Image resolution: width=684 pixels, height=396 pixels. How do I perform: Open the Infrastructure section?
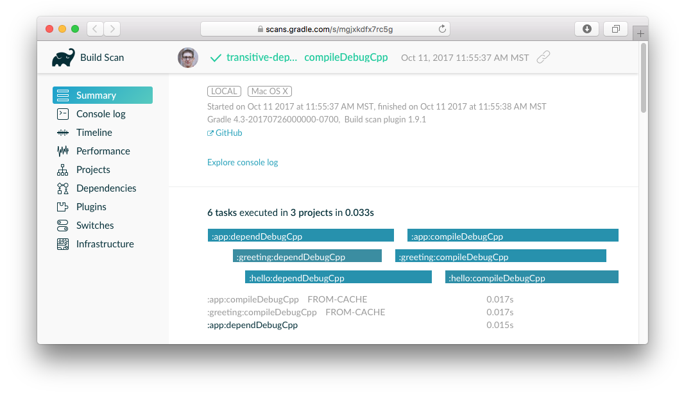105,244
